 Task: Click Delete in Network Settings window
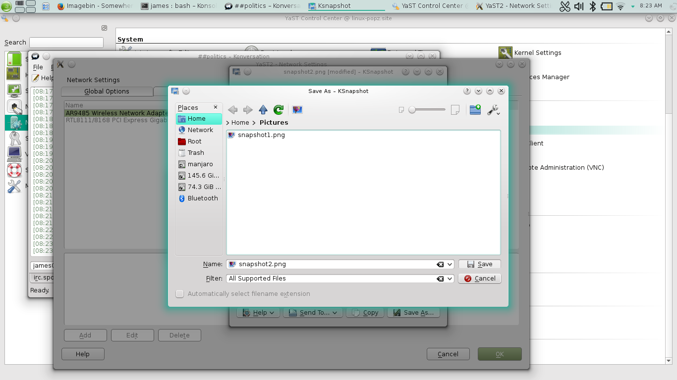(x=179, y=335)
